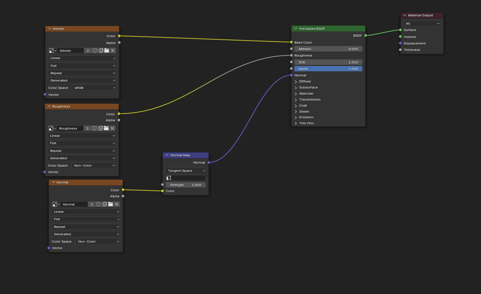
Task: Click the Alpha slider in Principled BSDF
Action: [328, 69]
